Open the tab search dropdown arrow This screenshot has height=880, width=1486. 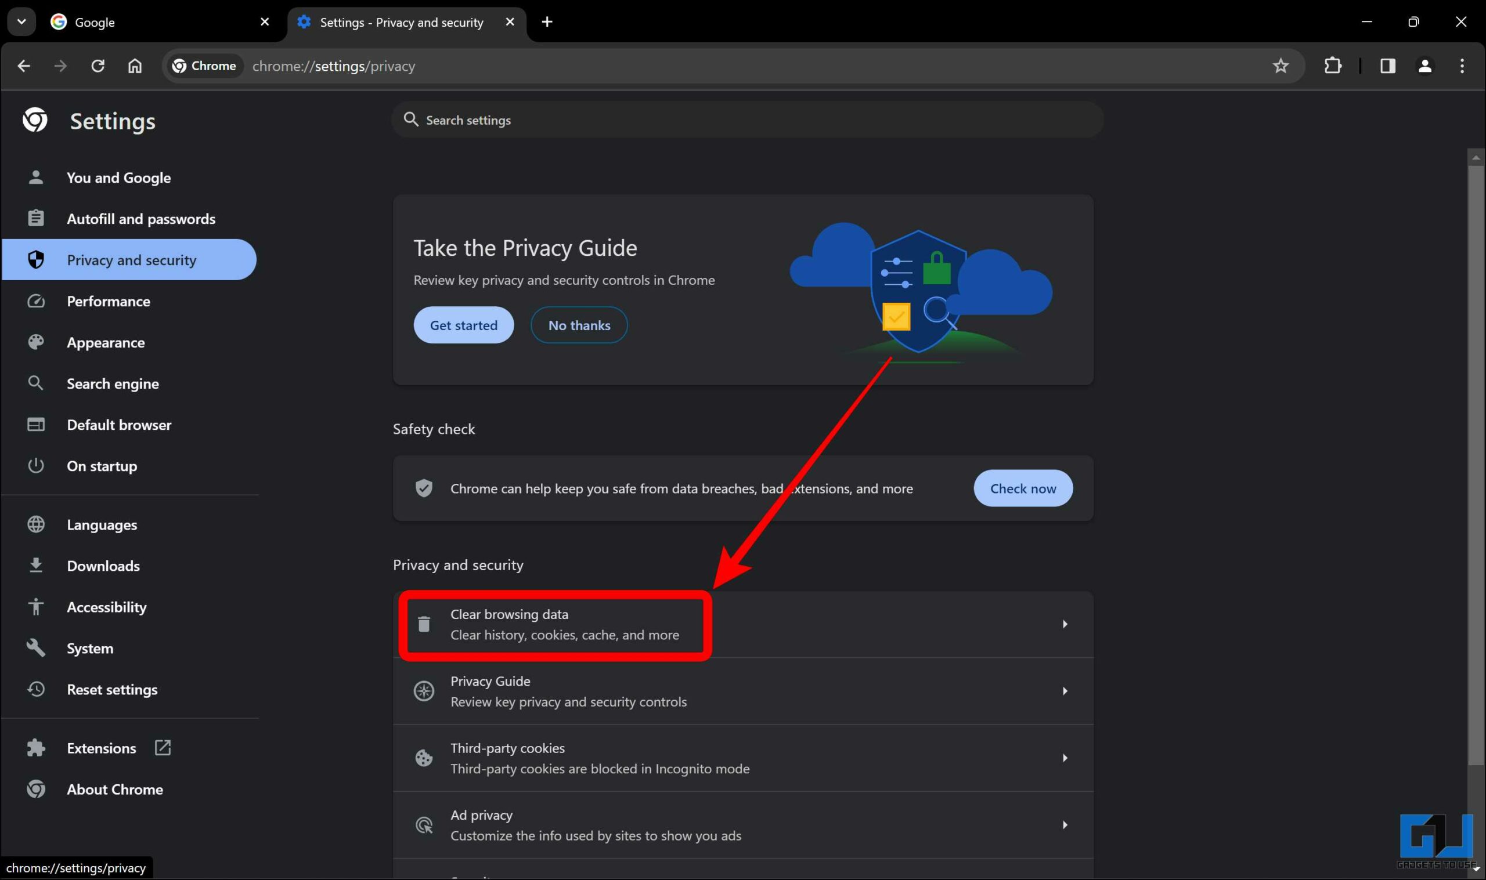tap(22, 22)
